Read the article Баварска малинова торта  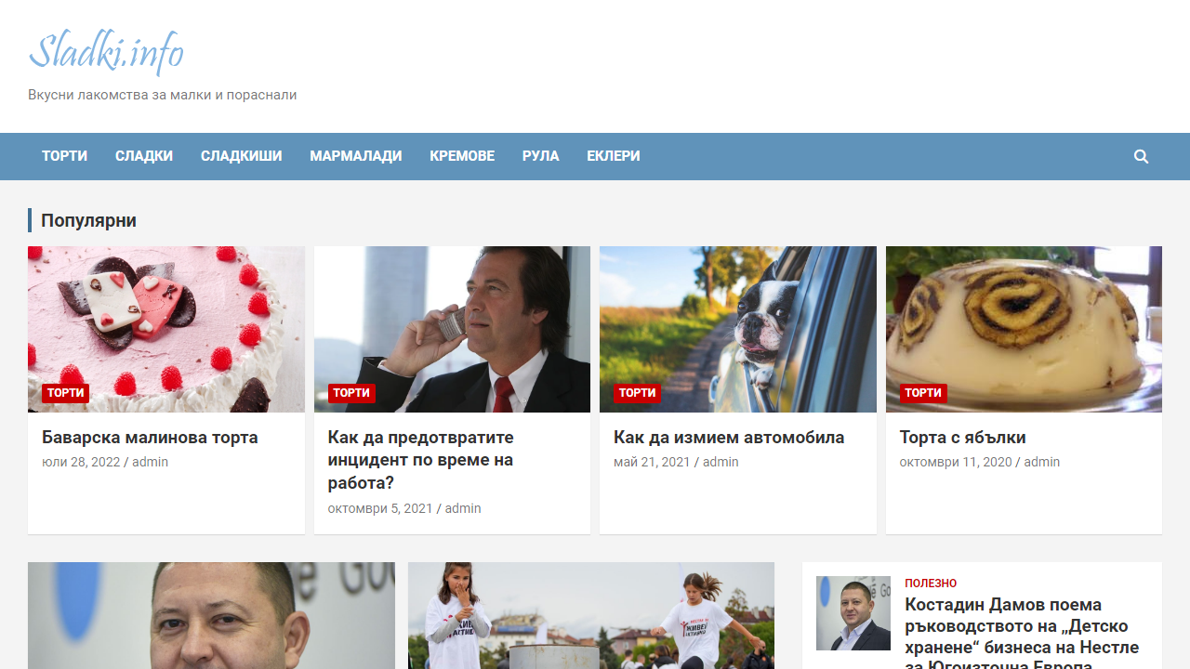pos(150,438)
